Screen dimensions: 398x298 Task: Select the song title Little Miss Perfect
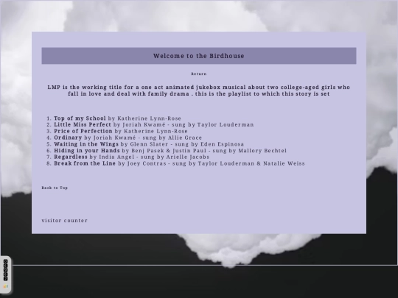pyautogui.click(x=83, y=124)
